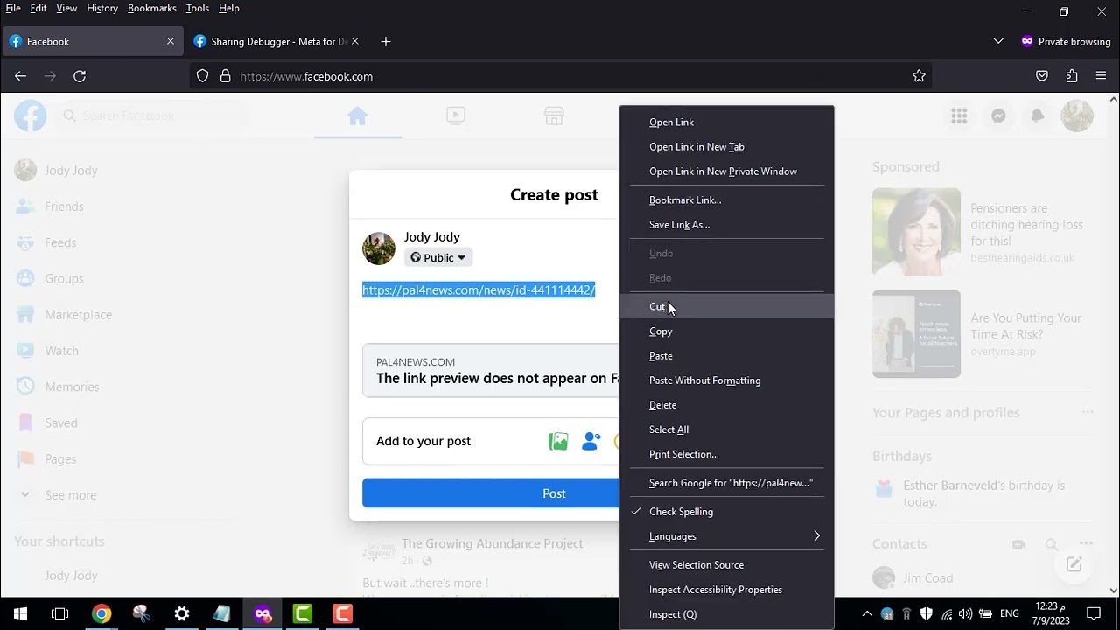Open the Windows notification center

[x=1094, y=613]
